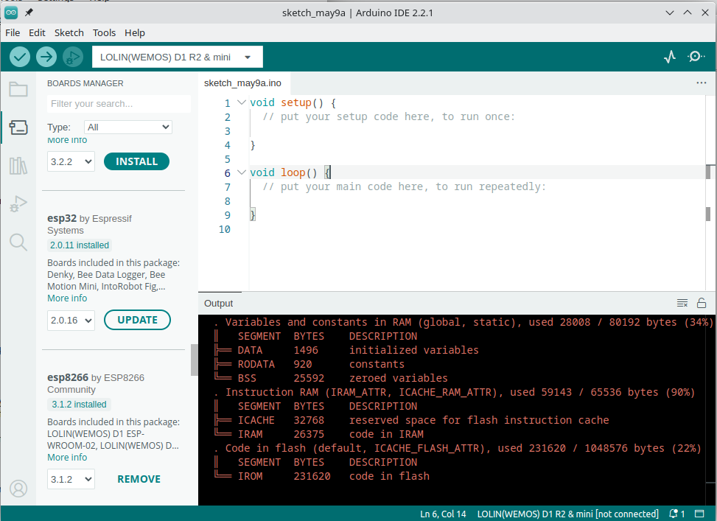This screenshot has width=717, height=521.
Task: Open the esp32 2.0.16 version dropdown
Action: (71, 321)
